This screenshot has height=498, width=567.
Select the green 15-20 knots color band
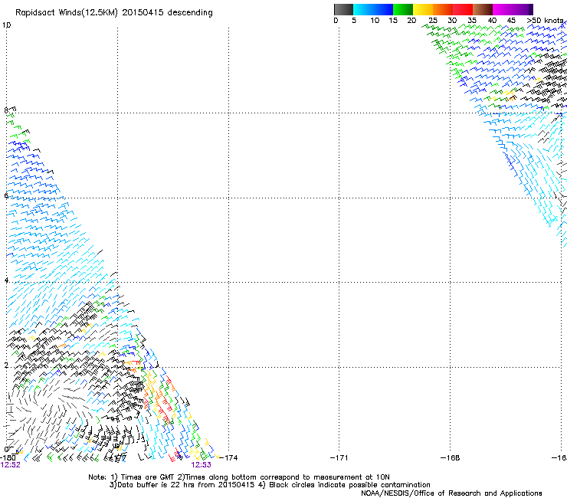tap(403, 9)
